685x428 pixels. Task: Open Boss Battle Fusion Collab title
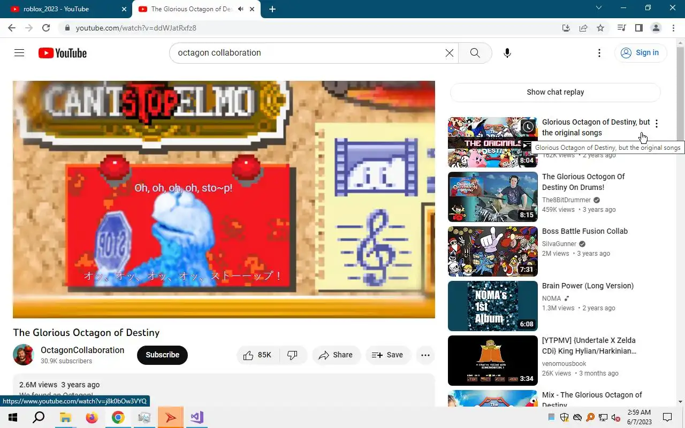(x=585, y=231)
